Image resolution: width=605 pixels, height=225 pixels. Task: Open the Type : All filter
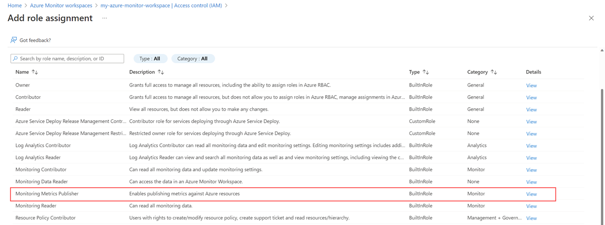[150, 59]
